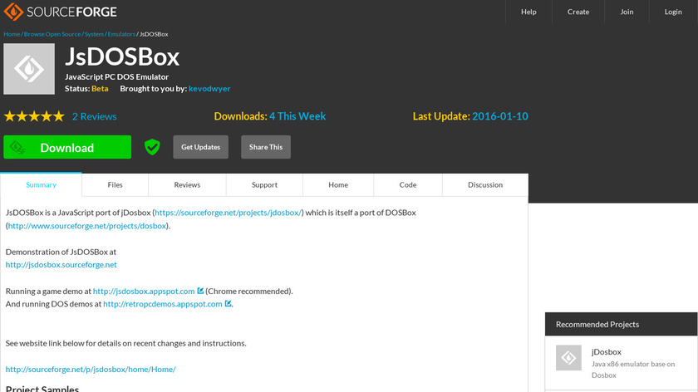Click 4 This Week downloads link

click(x=297, y=116)
